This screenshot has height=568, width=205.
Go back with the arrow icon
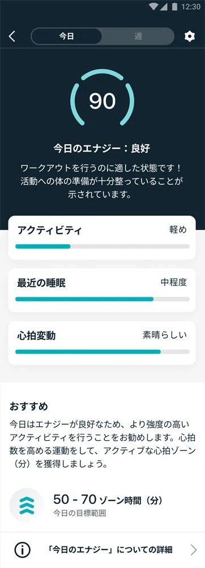coord(12,36)
